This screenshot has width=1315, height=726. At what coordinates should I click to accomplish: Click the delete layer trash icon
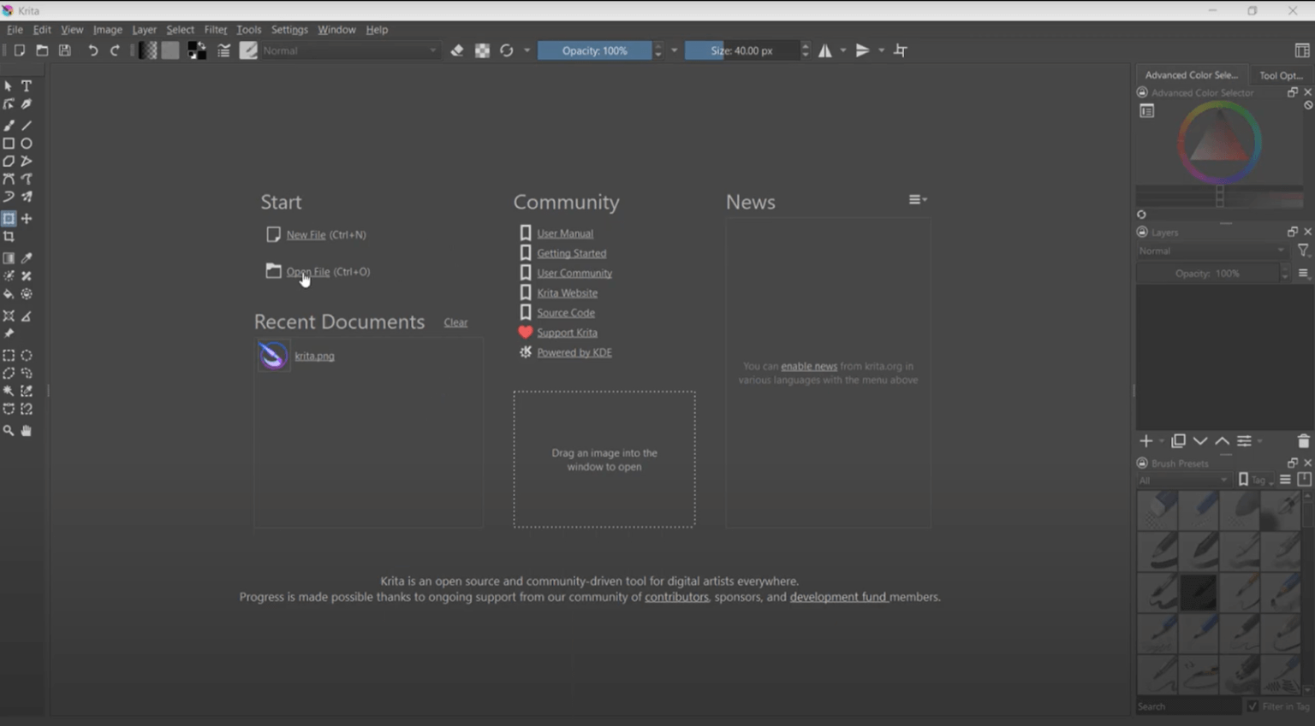pyautogui.click(x=1303, y=441)
